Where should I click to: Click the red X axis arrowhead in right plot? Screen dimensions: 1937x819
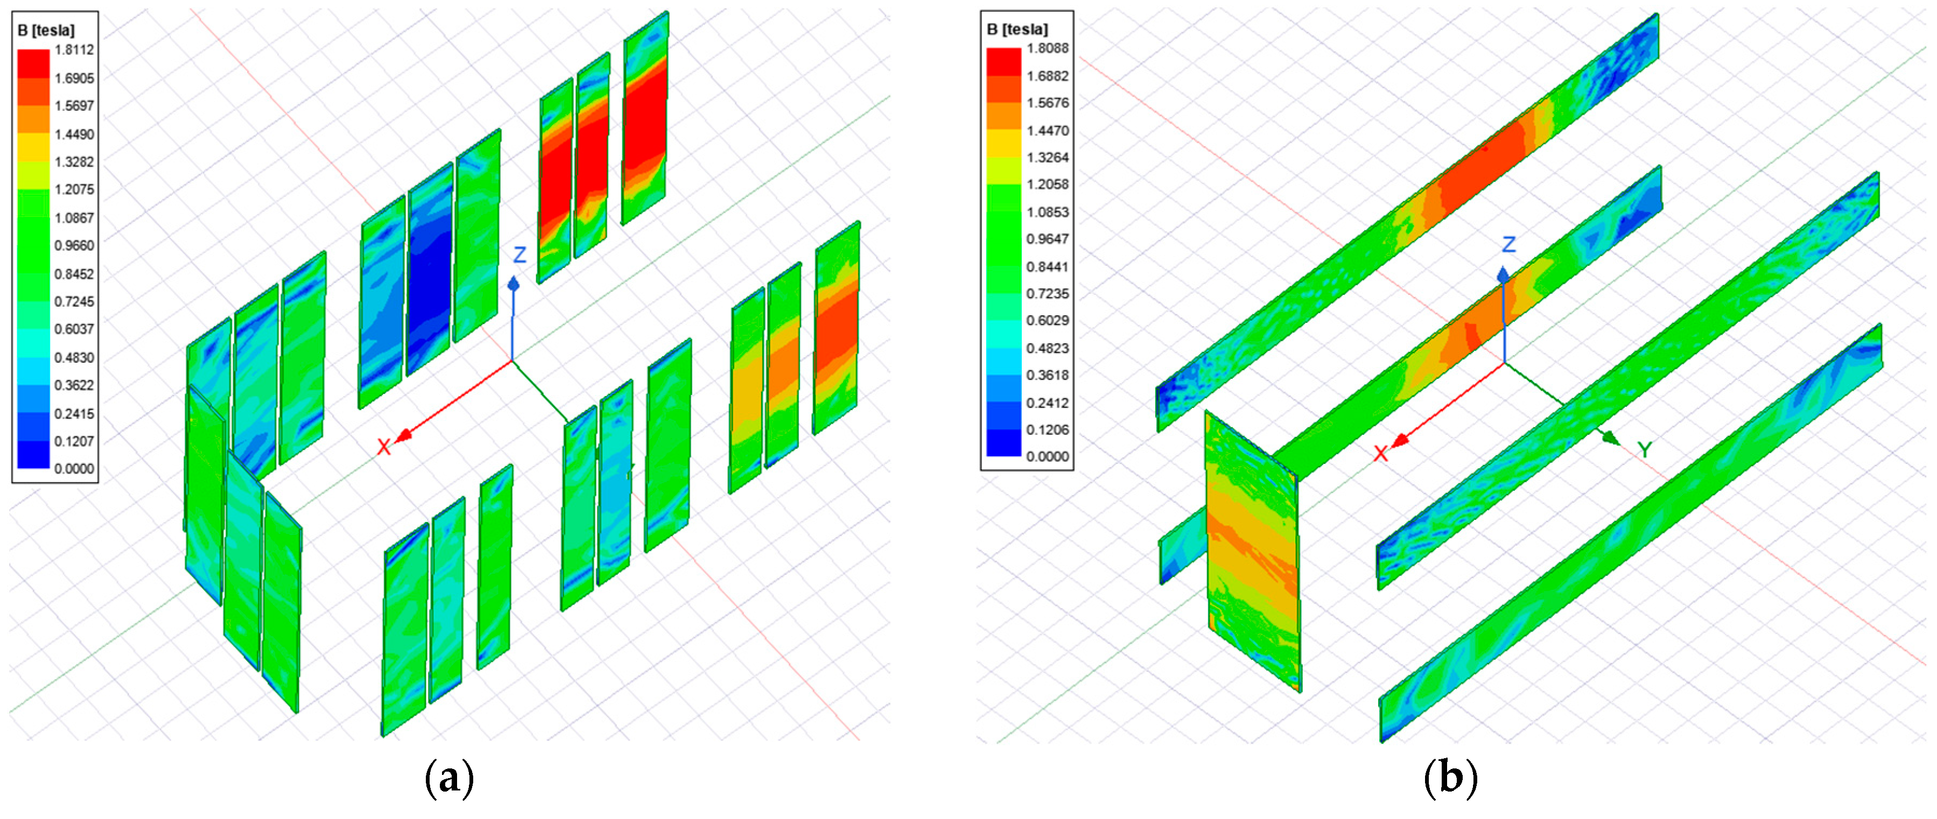pyautogui.click(x=1400, y=441)
